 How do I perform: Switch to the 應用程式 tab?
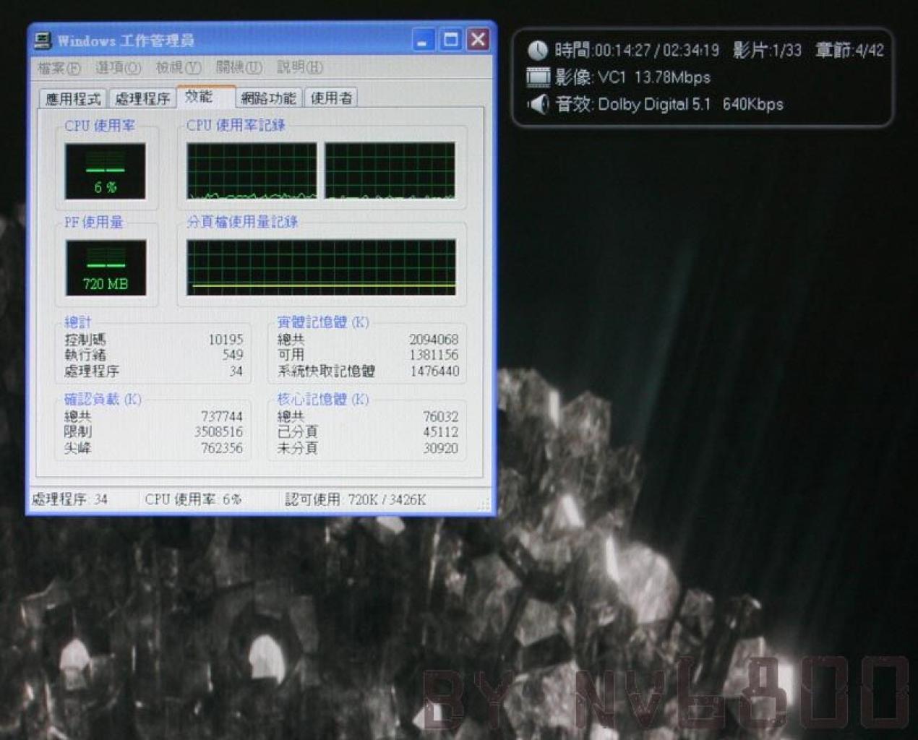[x=73, y=98]
